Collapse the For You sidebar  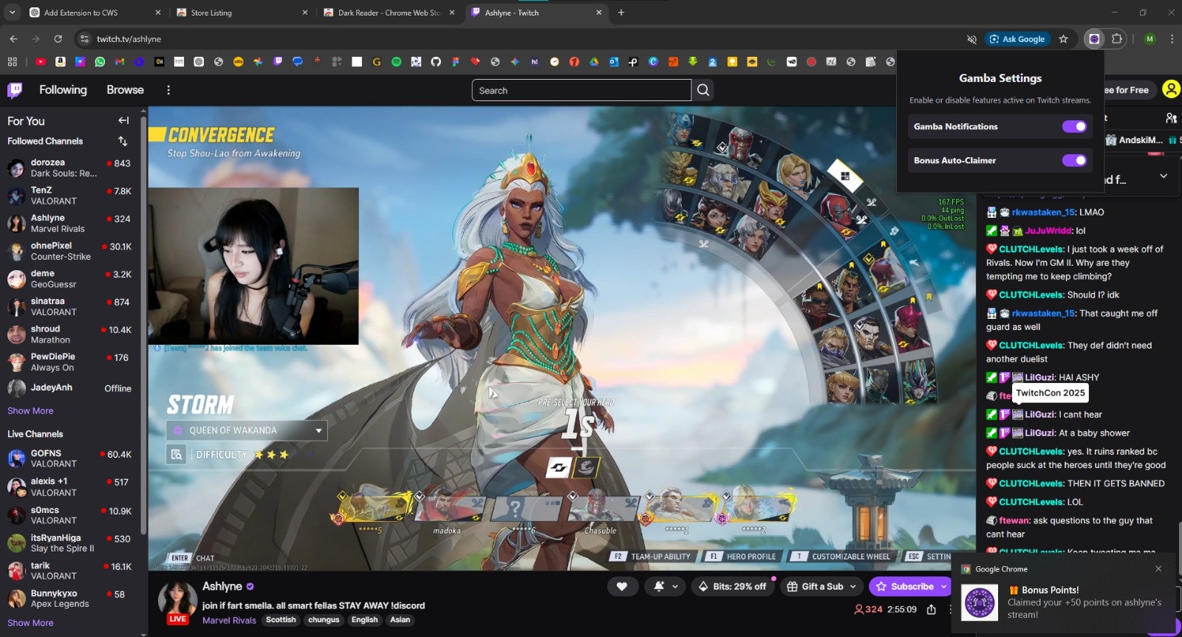pos(123,120)
